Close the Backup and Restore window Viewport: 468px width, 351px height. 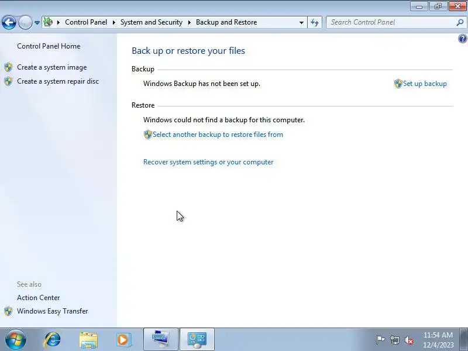tap(457, 6)
